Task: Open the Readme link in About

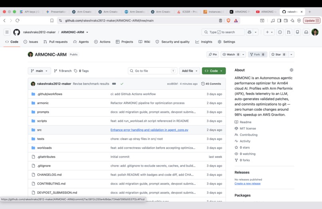Action: (x=243, y=122)
